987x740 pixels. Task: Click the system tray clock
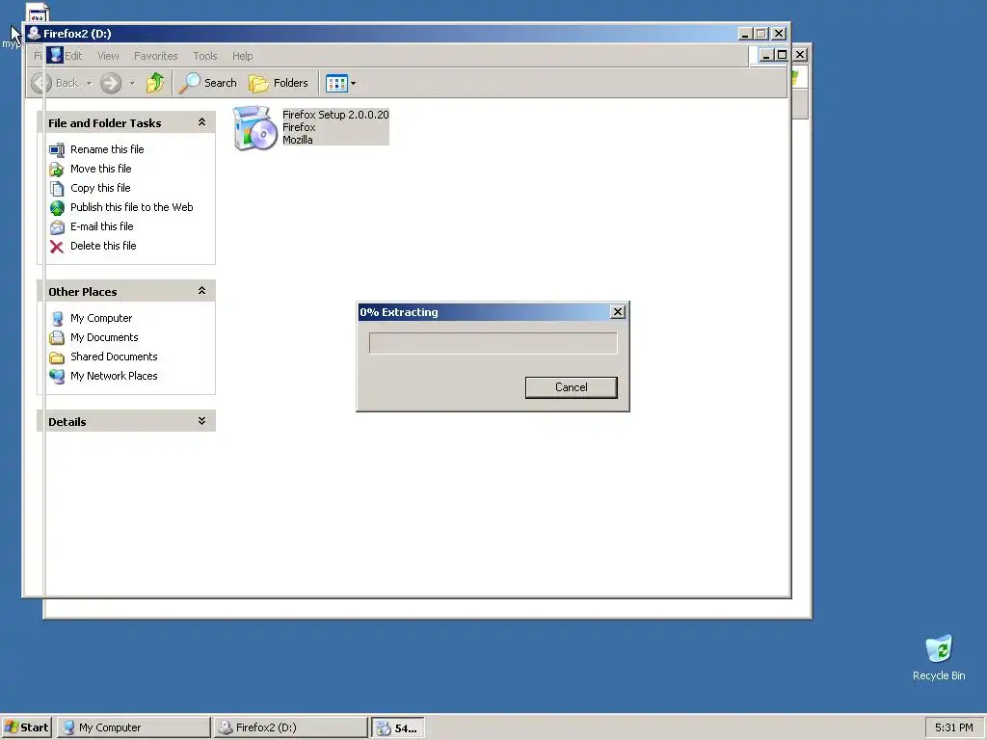coord(953,727)
